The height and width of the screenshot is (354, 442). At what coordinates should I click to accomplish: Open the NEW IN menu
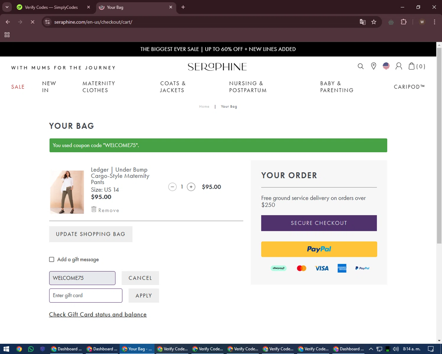[x=49, y=87]
